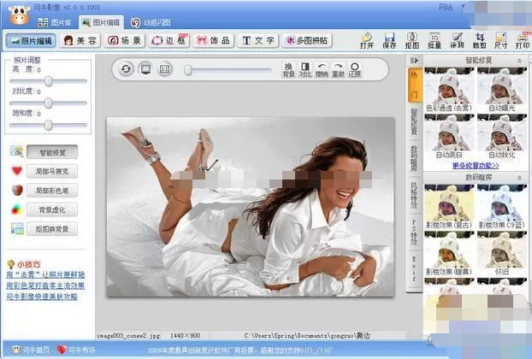The width and height of the screenshot is (532, 359).
Task: Click the red mosaic icon beside 局部马赛克
Action: point(17,170)
